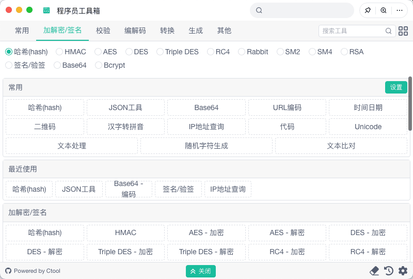Open the grid view of all tools
Image resolution: width=413 pixels, height=279 pixels.
pyautogui.click(x=403, y=31)
